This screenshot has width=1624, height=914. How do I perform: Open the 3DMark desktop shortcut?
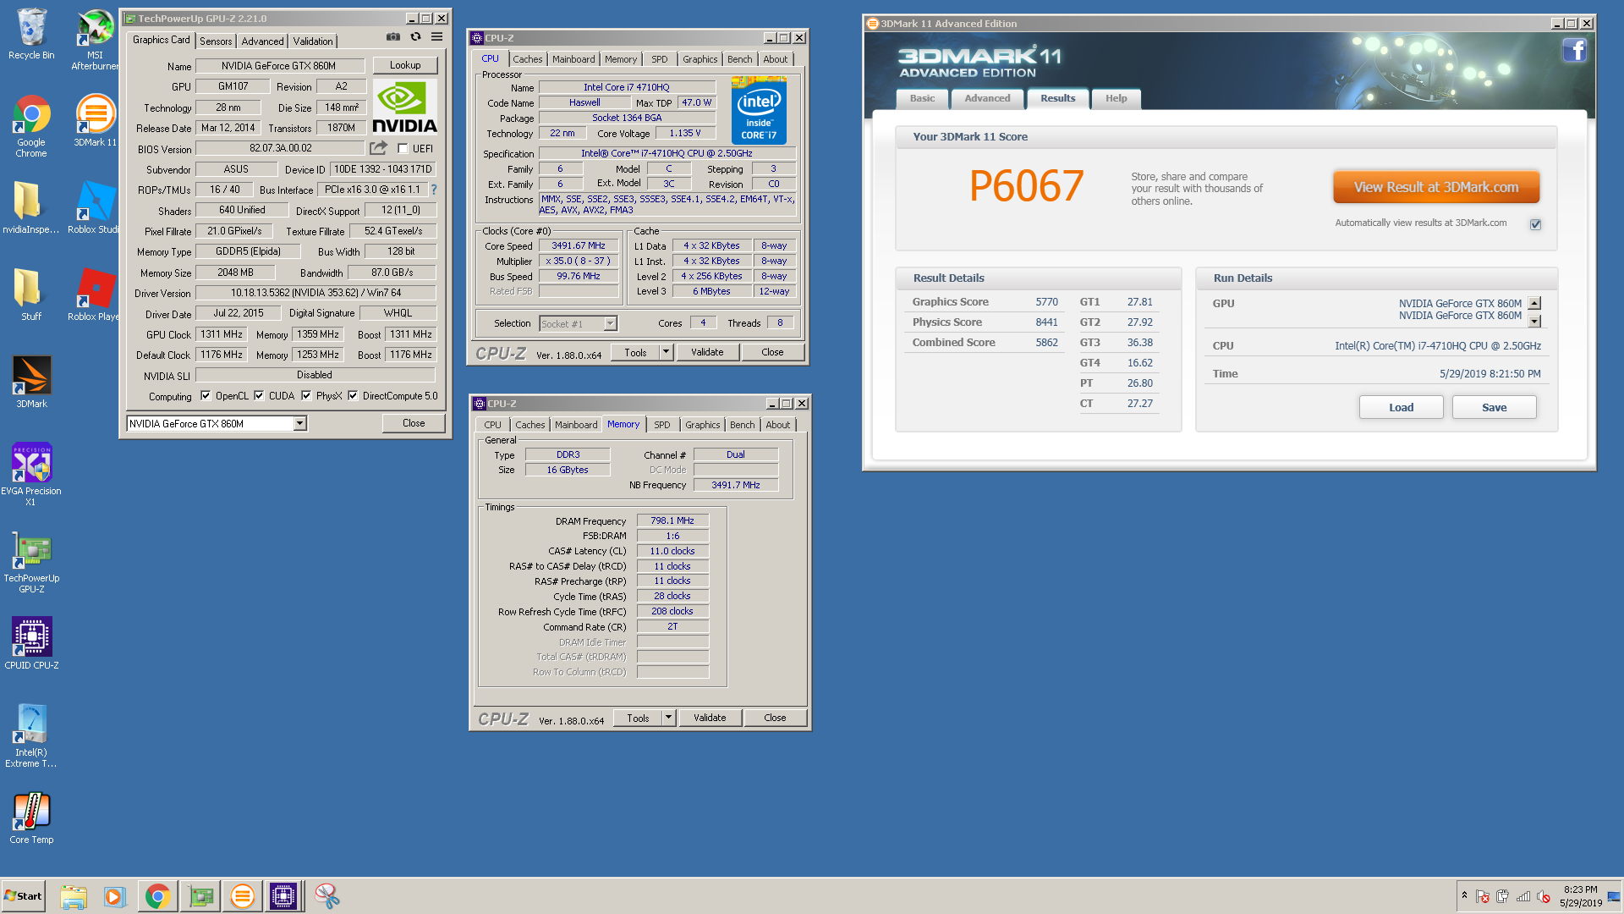point(31,382)
